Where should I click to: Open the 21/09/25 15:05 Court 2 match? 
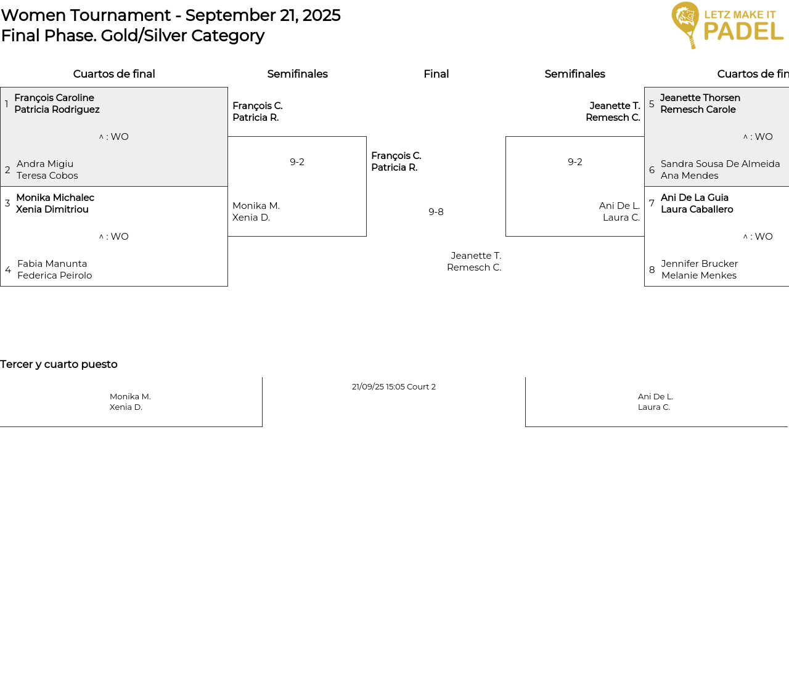coord(394,387)
